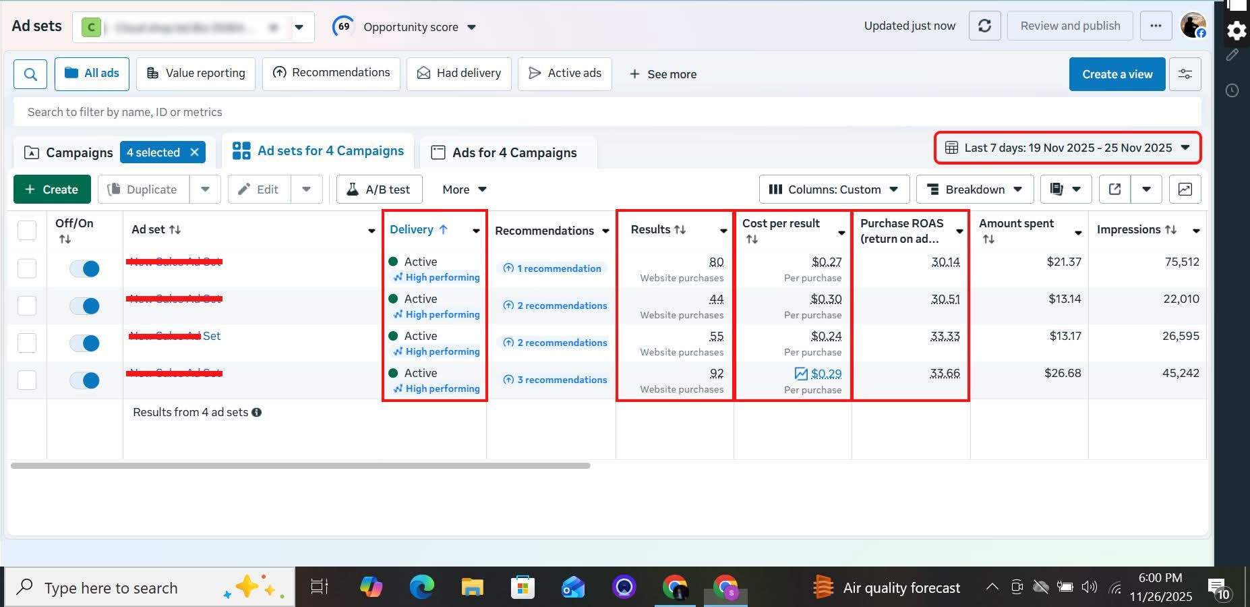Open the three-dots more options button
The image size is (1250, 607).
tap(1156, 26)
